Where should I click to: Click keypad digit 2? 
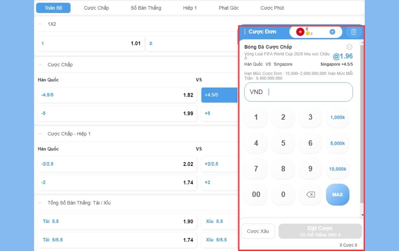click(x=283, y=117)
